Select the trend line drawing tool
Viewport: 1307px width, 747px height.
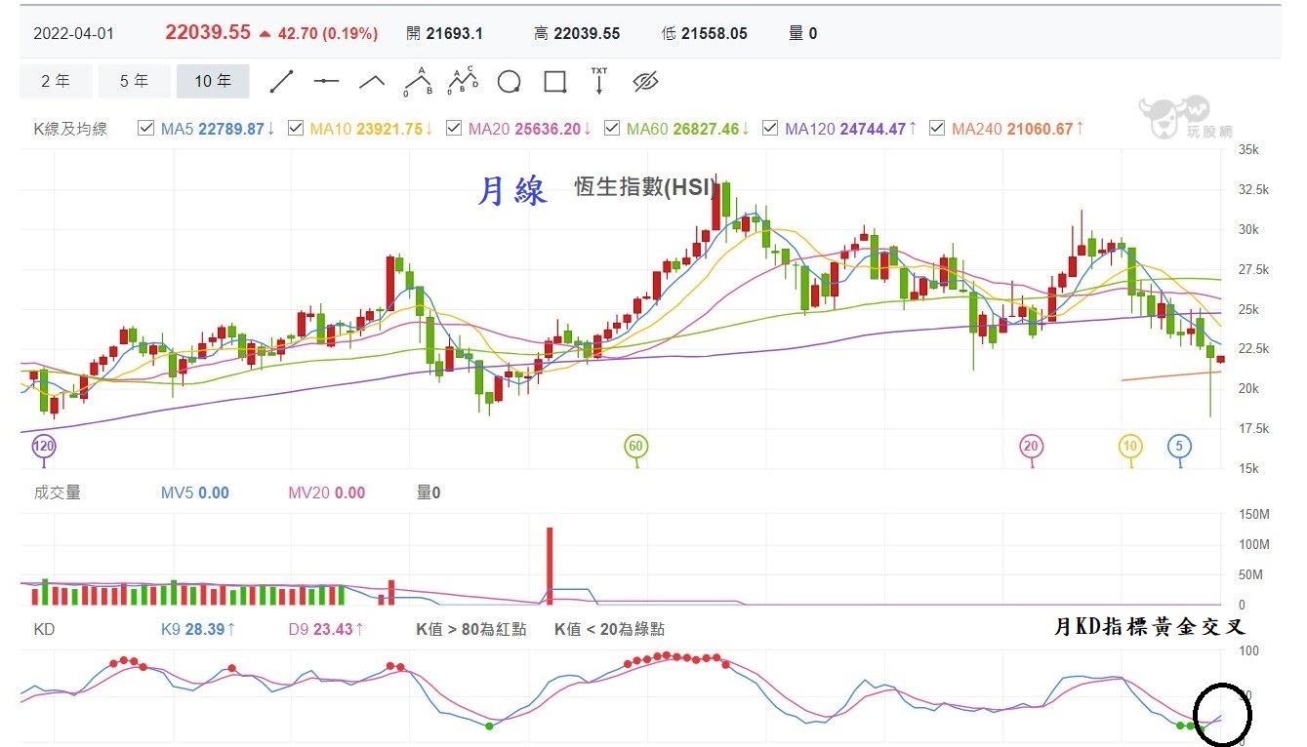point(282,82)
